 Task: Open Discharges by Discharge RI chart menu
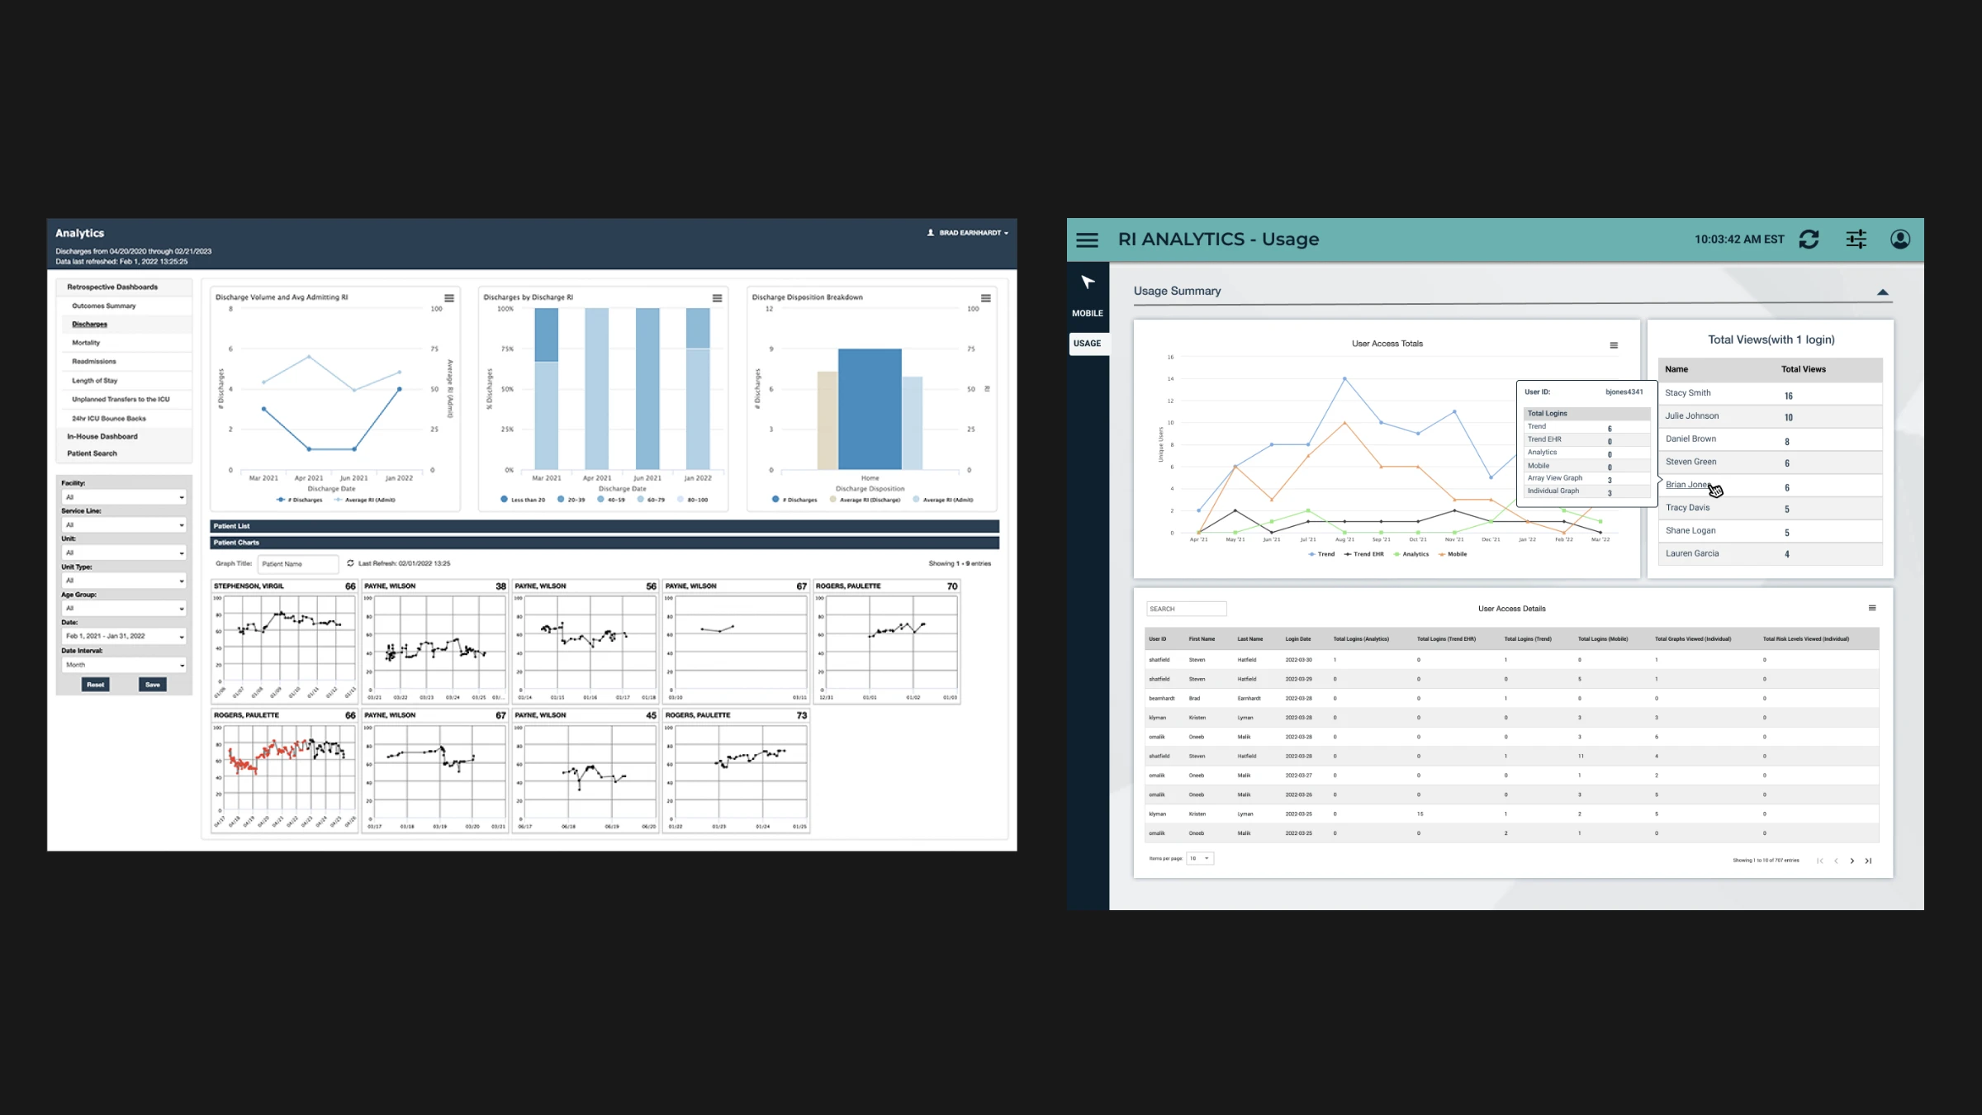point(717,298)
